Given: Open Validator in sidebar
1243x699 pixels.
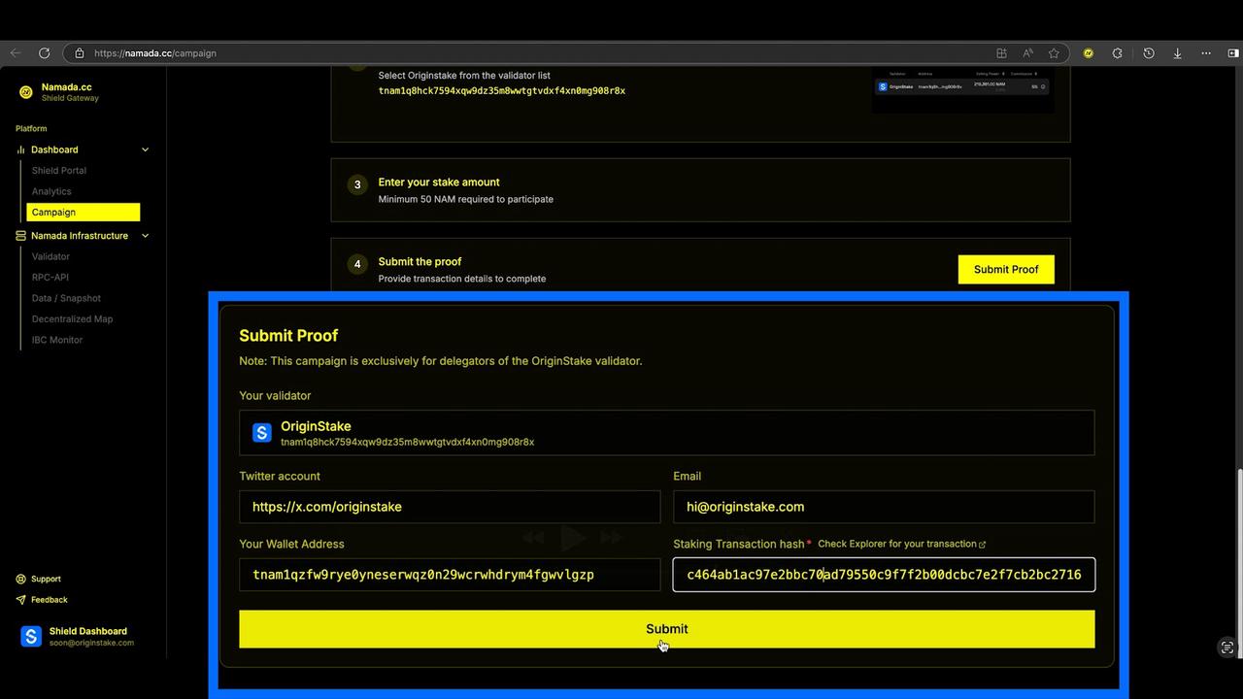Looking at the screenshot, I should (x=50, y=256).
